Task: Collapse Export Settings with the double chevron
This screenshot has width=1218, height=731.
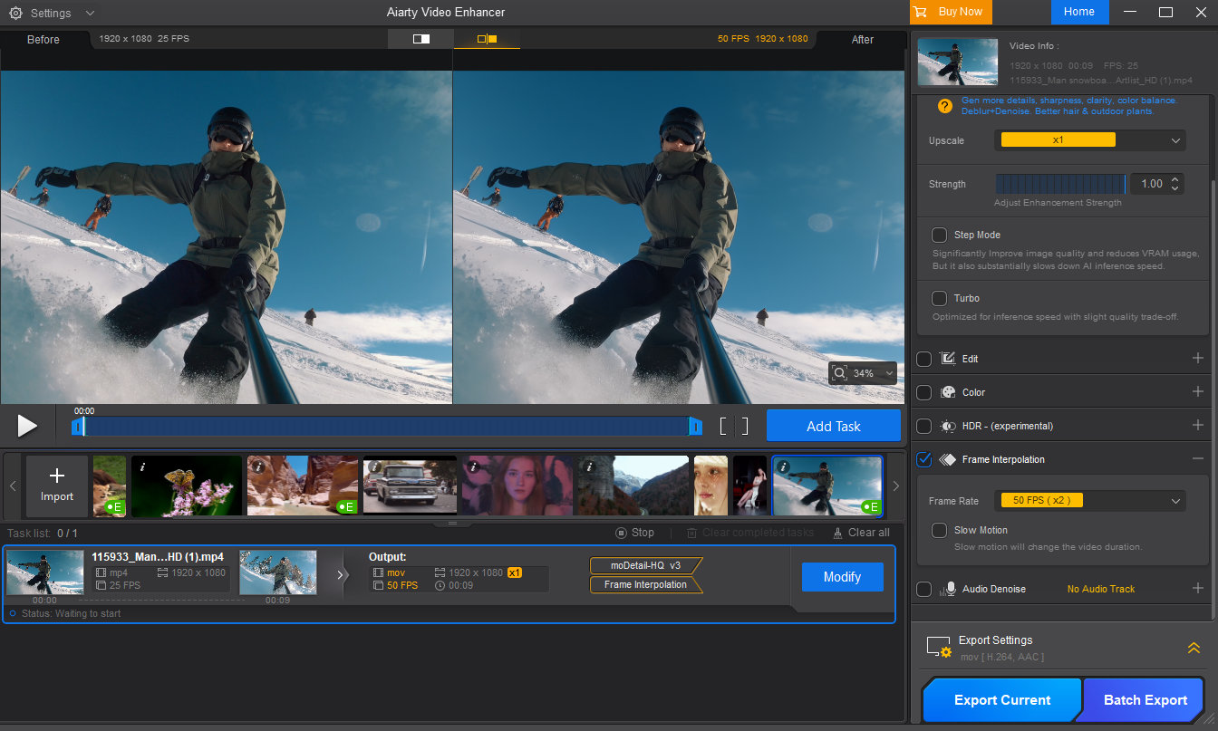Action: point(1194,648)
